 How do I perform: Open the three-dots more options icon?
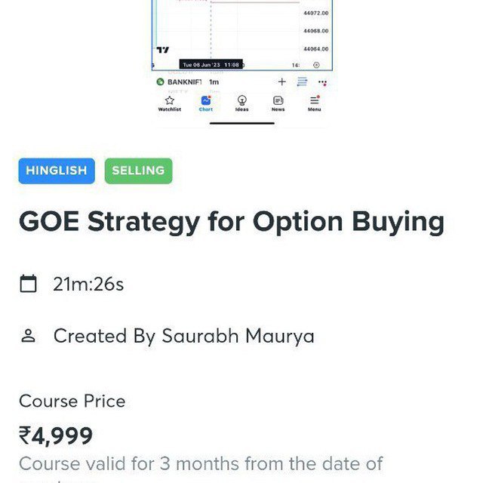322,82
